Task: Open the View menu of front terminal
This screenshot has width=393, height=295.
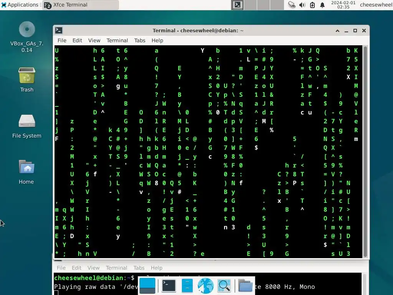Action: pos(94,40)
